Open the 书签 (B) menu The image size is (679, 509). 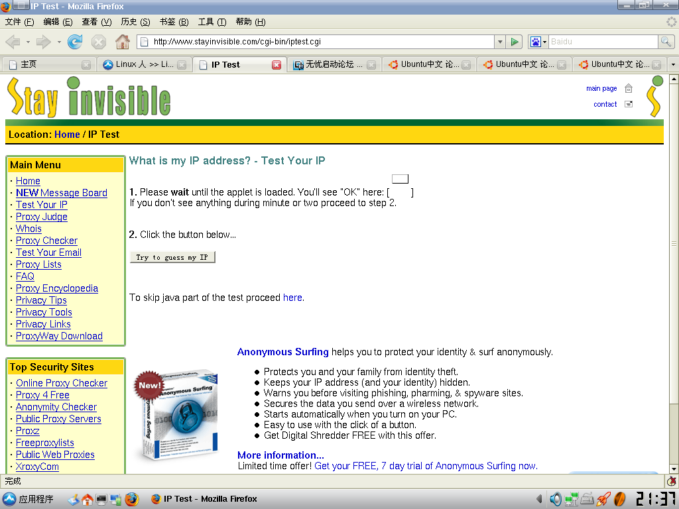(x=174, y=22)
